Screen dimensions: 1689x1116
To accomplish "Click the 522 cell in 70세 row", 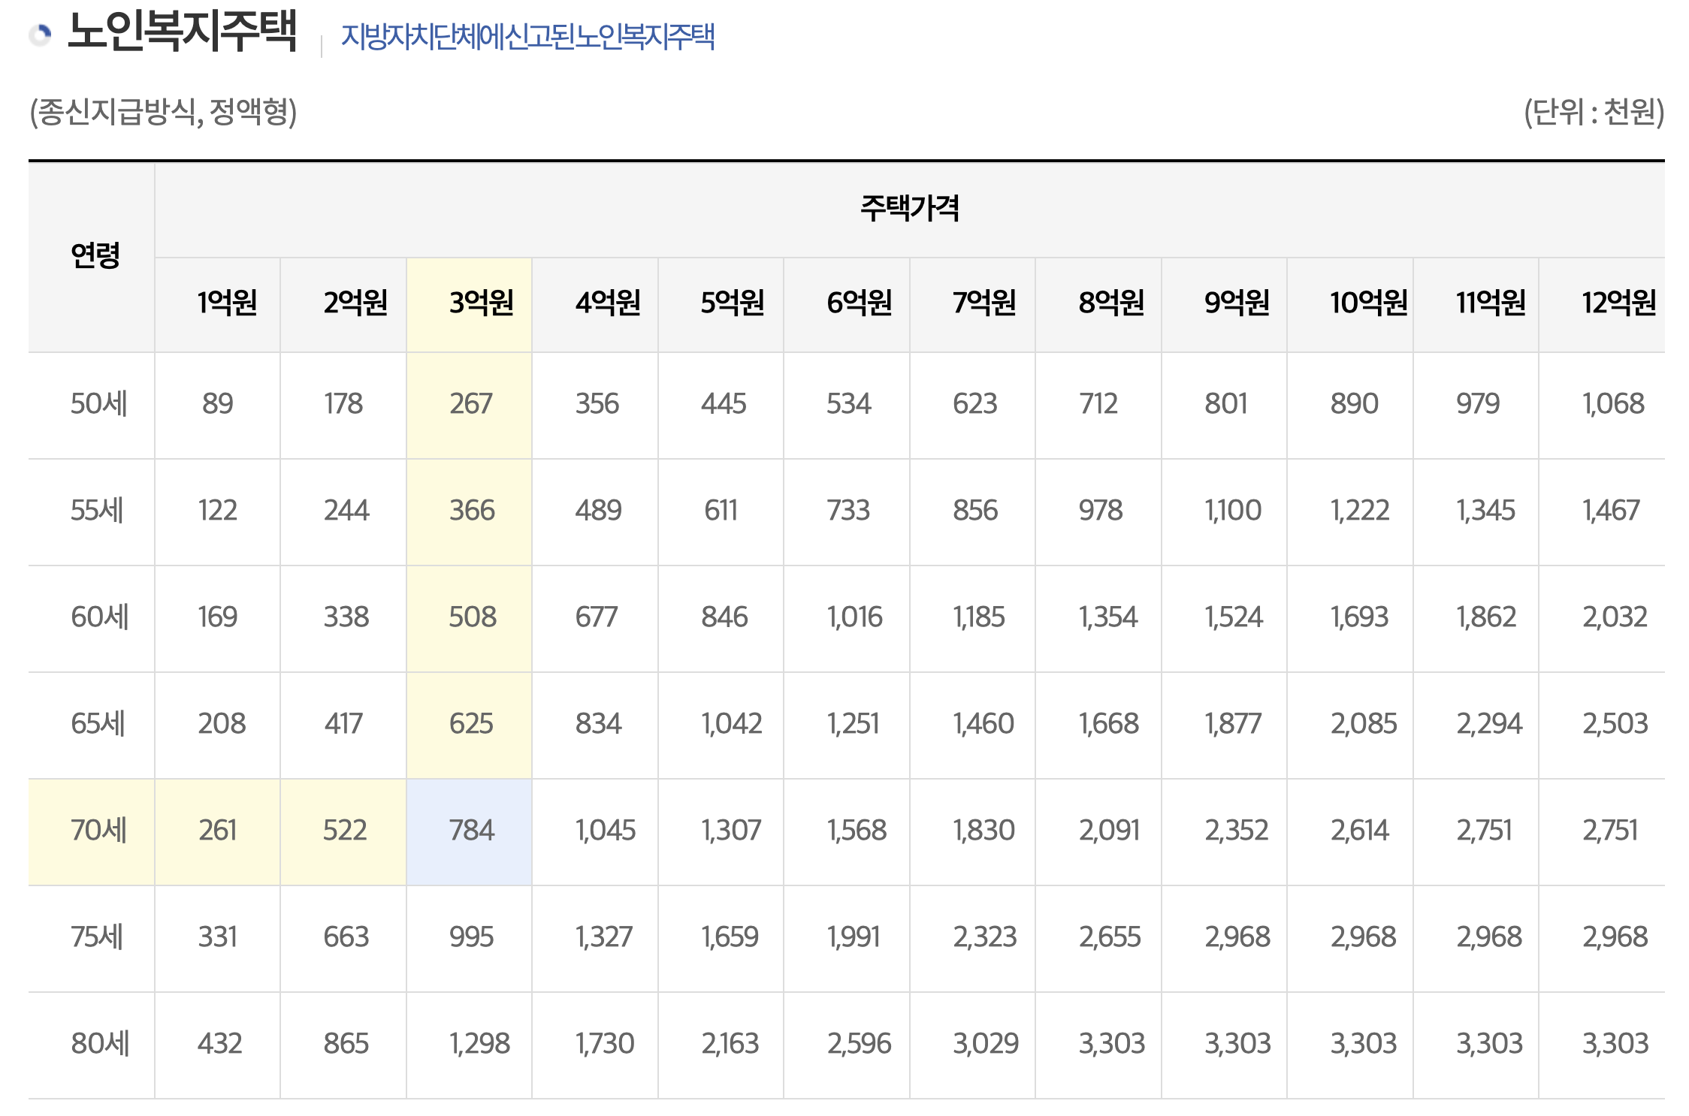I will tap(345, 831).
